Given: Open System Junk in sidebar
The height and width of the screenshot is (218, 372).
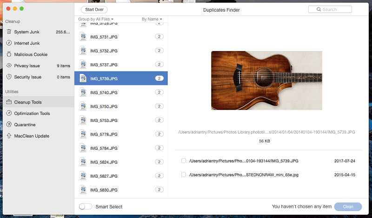Looking at the screenshot, I should pos(39,32).
